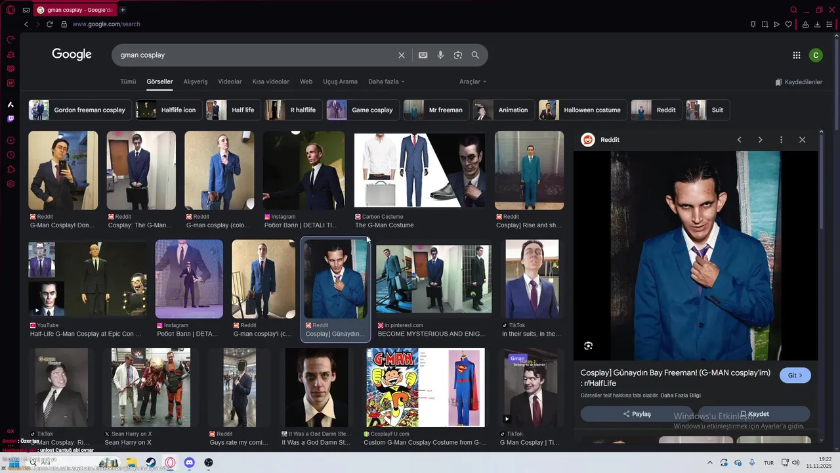The image size is (840, 473).
Task: Clear the search box with X
Action: 402,55
